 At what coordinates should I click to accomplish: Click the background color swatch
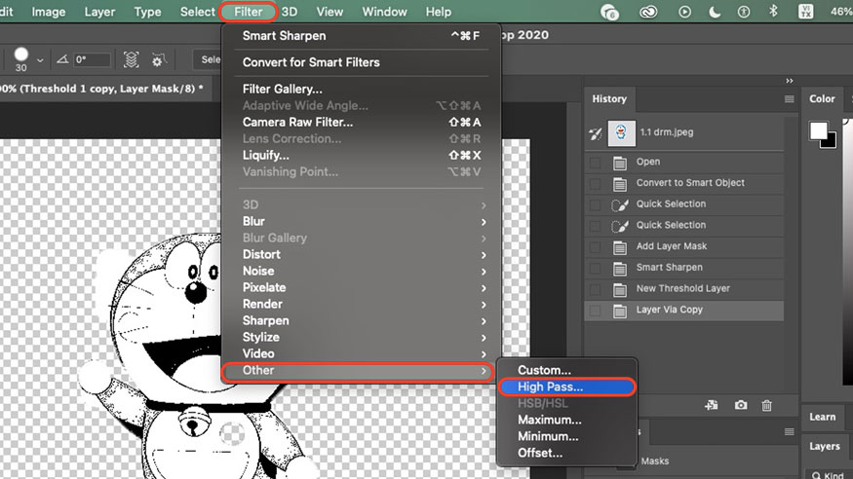(x=831, y=142)
